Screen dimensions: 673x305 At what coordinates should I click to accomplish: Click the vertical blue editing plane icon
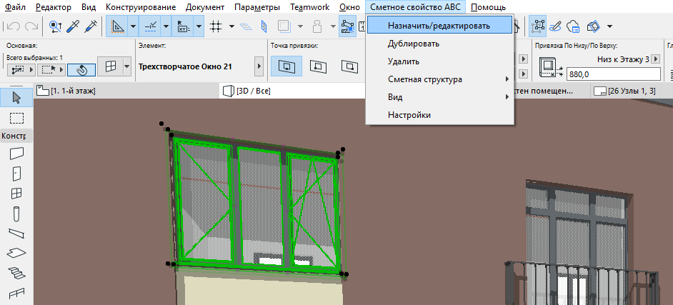(x=264, y=26)
